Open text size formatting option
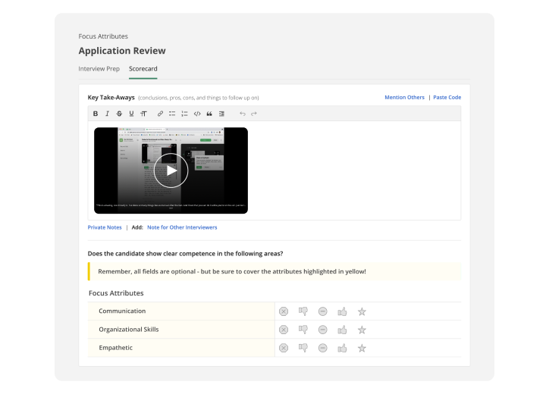Viewport: 549px width, 394px height. (x=143, y=114)
